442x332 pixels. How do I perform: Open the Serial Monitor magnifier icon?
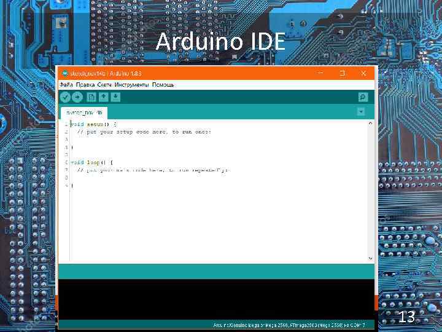pos(363,97)
